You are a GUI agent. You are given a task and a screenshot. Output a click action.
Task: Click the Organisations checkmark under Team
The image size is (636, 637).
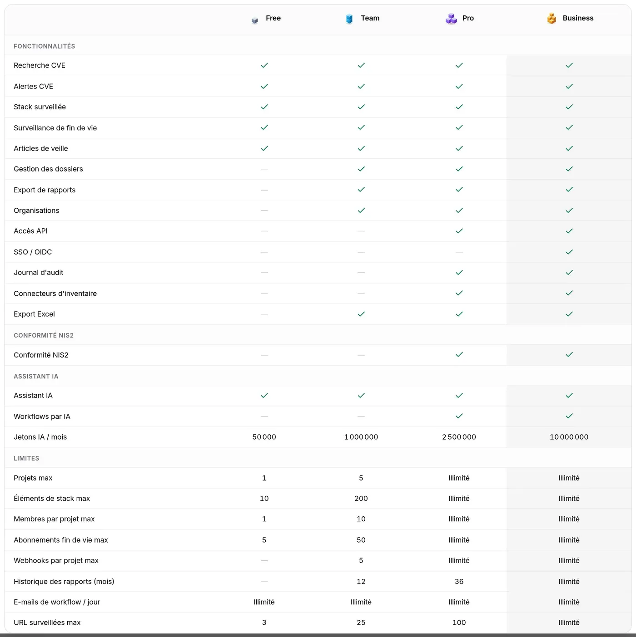(361, 211)
